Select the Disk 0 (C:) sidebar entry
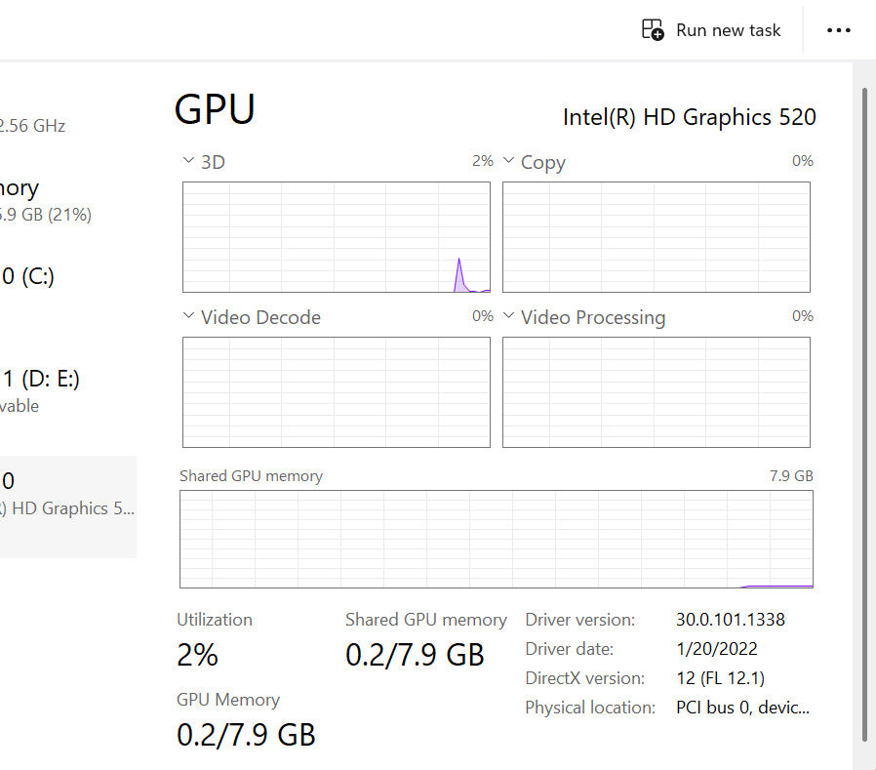This screenshot has width=876, height=770. (29, 276)
